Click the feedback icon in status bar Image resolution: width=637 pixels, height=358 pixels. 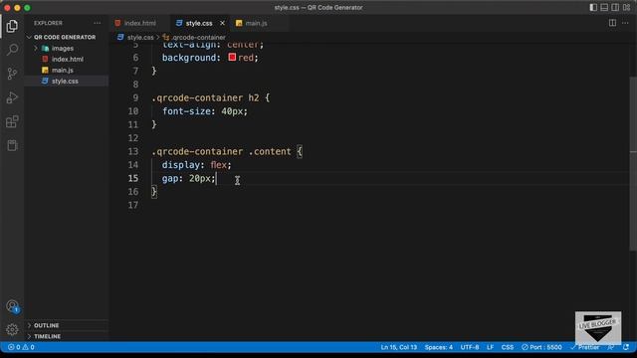(610, 347)
